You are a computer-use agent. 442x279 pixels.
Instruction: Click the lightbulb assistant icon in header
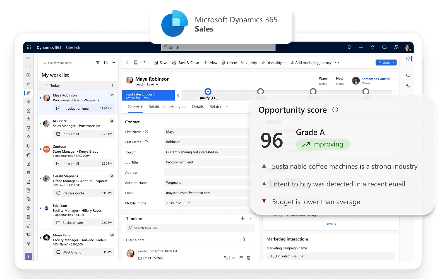tap(349, 47)
